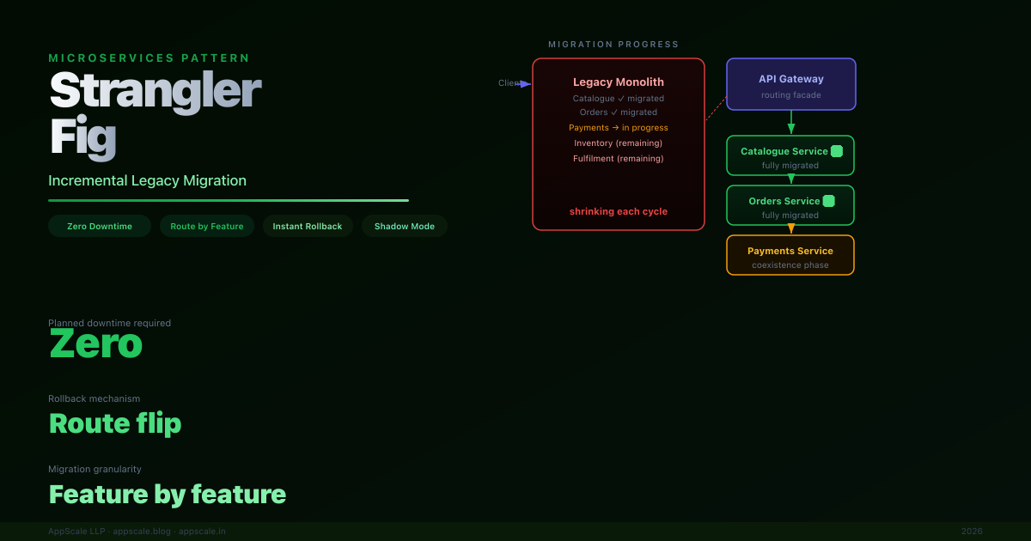
Task: Click the blue Client arrow pointing to monolith
Action: (524, 83)
